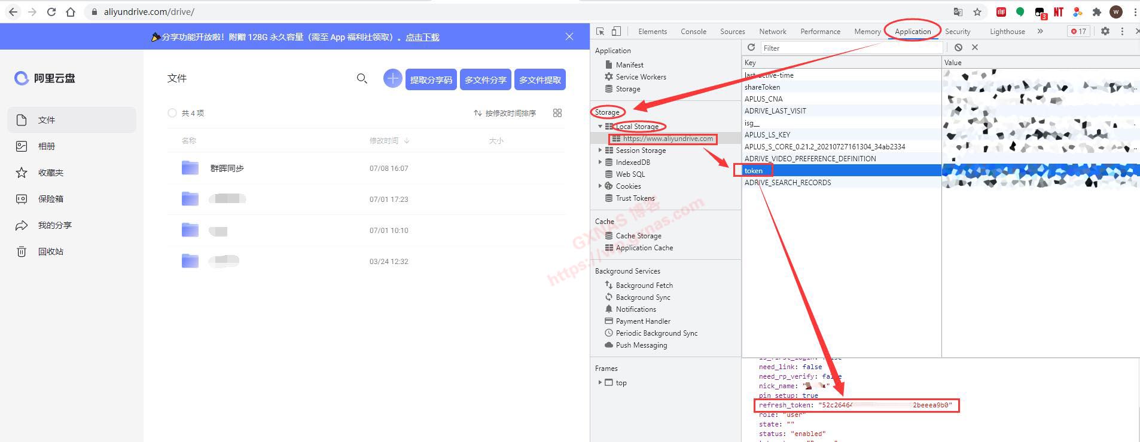Open 文件 in the sidebar
The height and width of the screenshot is (442, 1140).
pyautogui.click(x=72, y=120)
